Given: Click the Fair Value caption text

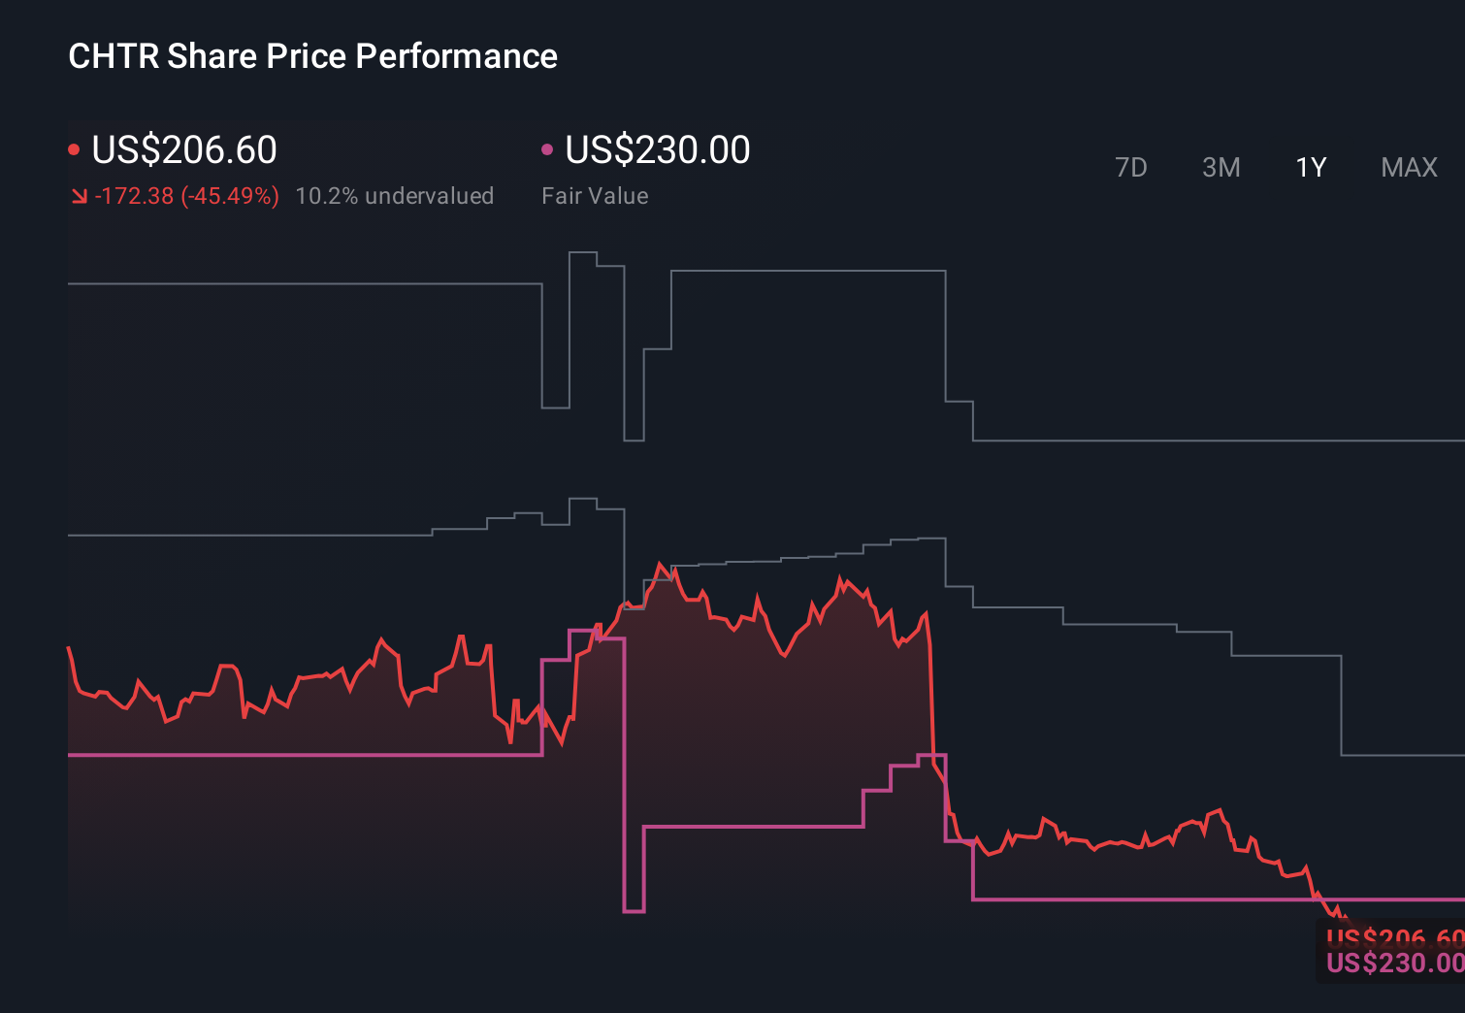Looking at the screenshot, I should (595, 195).
